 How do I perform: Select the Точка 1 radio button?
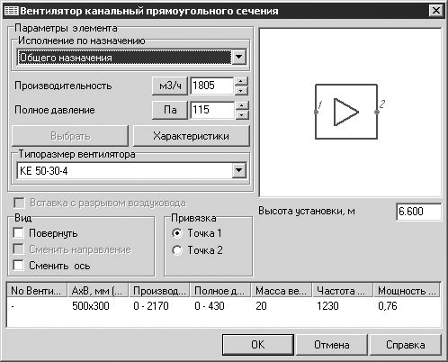(177, 233)
